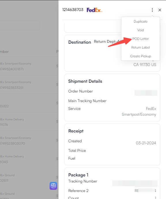Viewport: 166px width, 199px height.
Task: Click the Receipt section heading
Action: pyautogui.click(x=76, y=131)
